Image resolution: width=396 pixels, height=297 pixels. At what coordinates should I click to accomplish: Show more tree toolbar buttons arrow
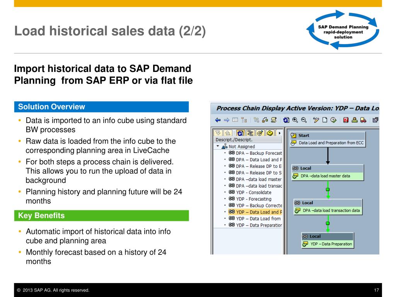pos(279,133)
